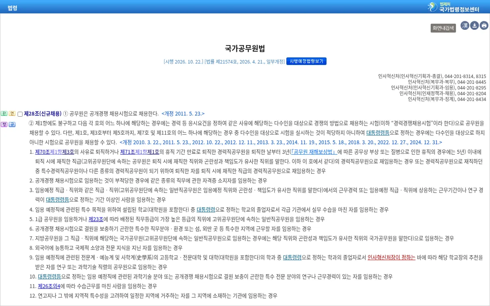Click contact line 인사혁신처(인사혁신기획과-임용)
490x306 pixels.
[x=439, y=88]
